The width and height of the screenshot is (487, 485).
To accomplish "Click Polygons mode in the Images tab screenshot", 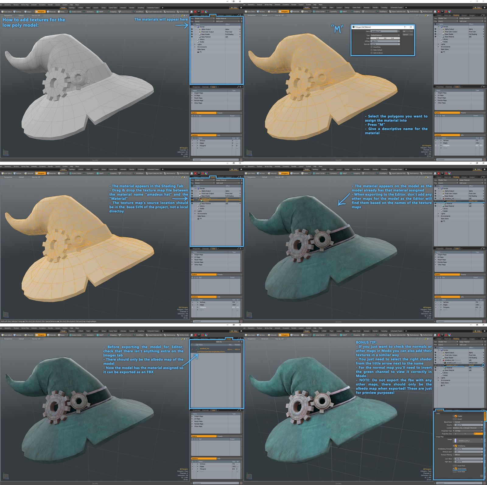I will click(40, 335).
